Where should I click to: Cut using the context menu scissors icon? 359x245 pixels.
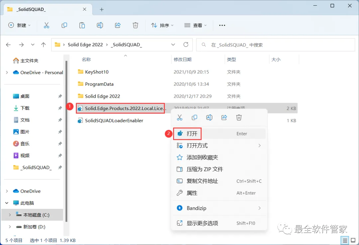click(x=179, y=117)
